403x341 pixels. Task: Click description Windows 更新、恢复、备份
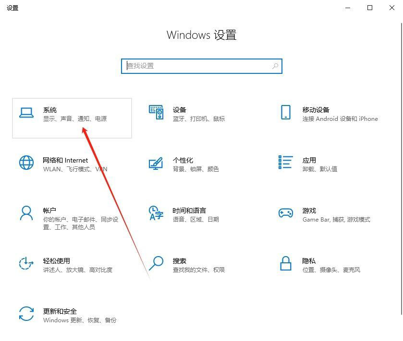click(80, 320)
